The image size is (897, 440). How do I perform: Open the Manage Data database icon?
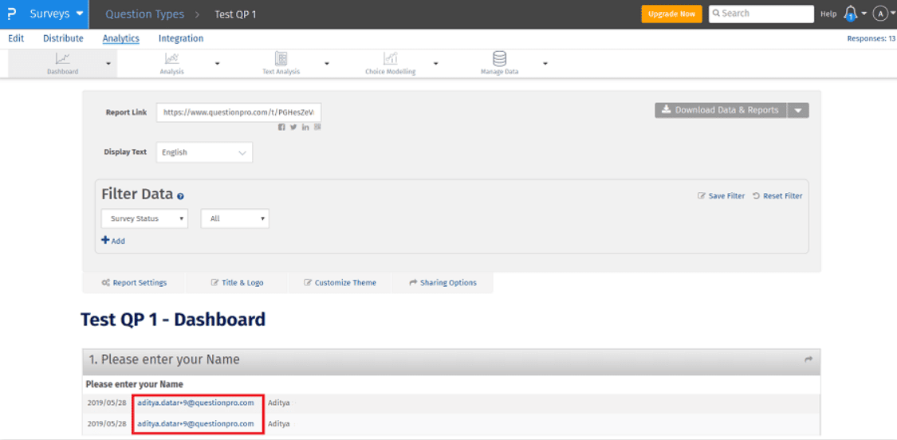[x=499, y=57]
